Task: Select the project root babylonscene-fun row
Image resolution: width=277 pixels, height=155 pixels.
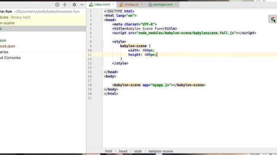Action: [x=43, y=12]
